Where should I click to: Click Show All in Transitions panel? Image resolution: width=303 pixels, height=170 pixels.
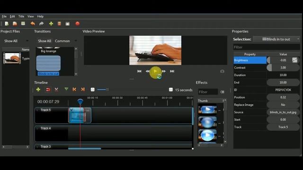pos(45,41)
